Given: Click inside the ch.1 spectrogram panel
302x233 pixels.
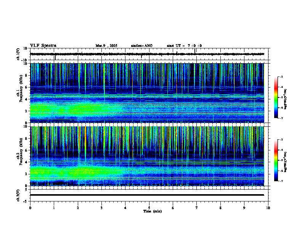Looking at the screenshot, I should click(147, 93).
